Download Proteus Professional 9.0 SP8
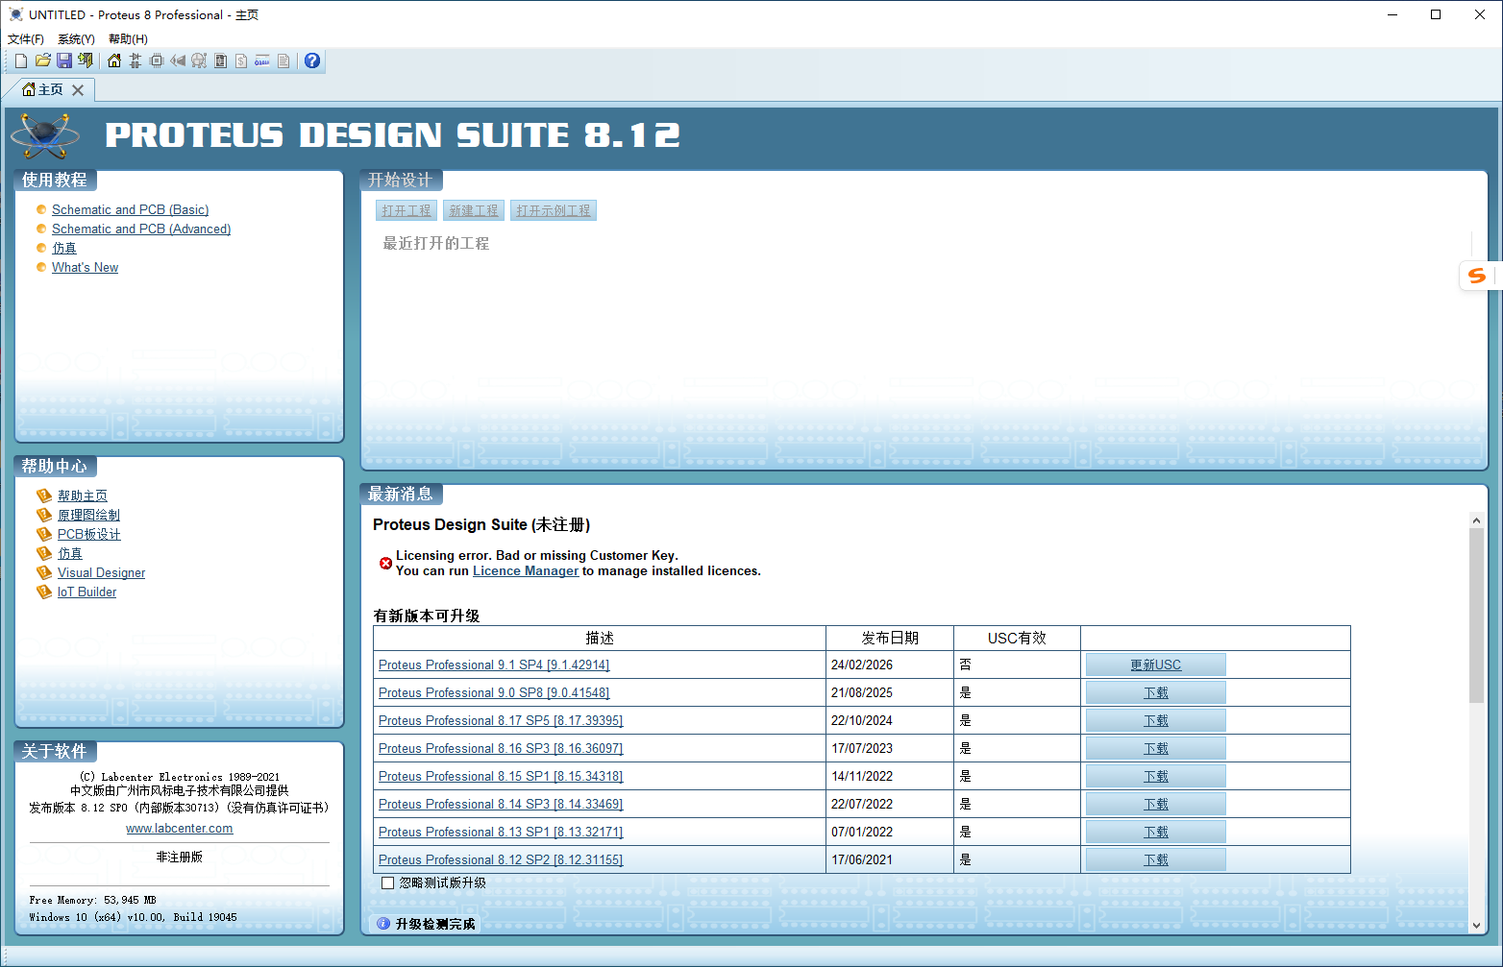This screenshot has width=1503, height=967. click(1156, 692)
